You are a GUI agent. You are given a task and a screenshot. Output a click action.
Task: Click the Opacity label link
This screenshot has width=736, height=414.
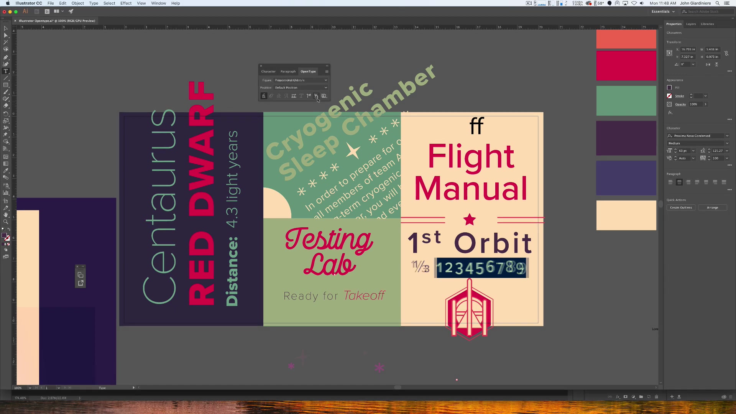[680, 104]
